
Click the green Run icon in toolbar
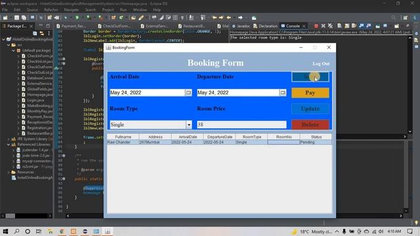click(x=77, y=18)
